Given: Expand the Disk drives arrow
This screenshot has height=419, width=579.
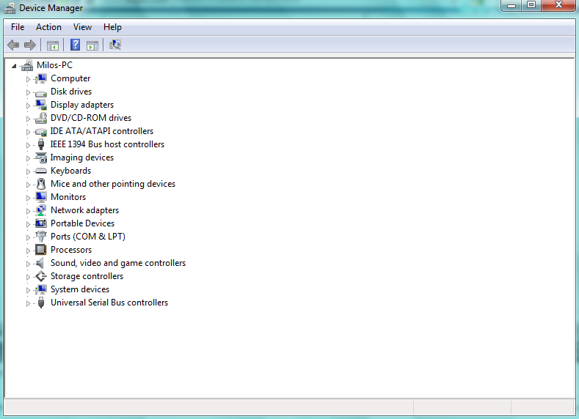Looking at the screenshot, I should click(28, 92).
